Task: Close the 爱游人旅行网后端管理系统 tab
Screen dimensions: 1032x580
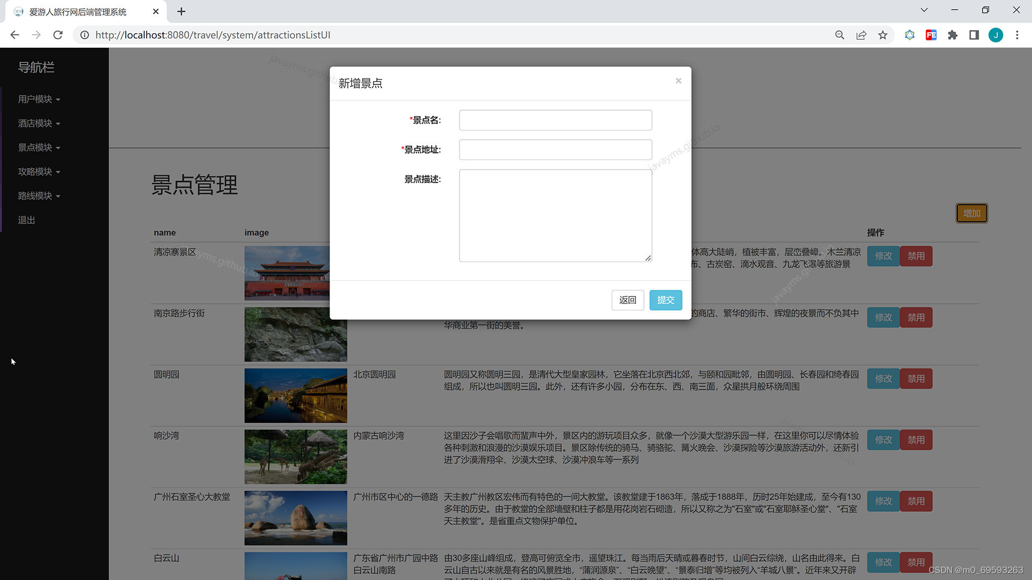Action: 156,11
